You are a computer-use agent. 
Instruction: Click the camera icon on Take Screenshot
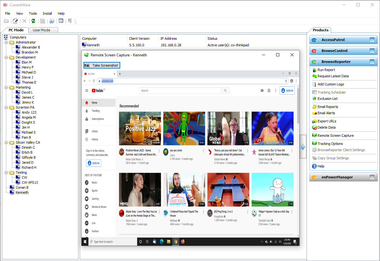coord(87,65)
